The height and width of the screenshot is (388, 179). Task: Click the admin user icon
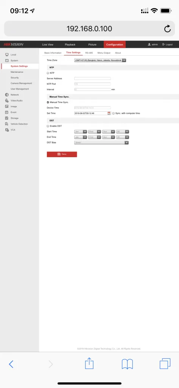[149, 45]
